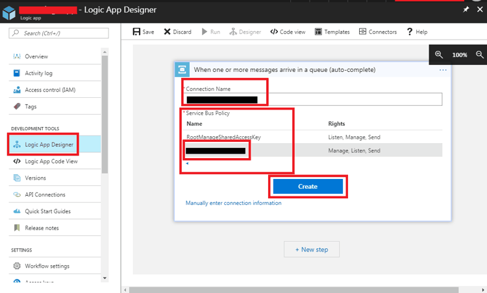Viewport: 487px width, 293px height.
Task: Add a New step to the workflow
Action: (311, 250)
